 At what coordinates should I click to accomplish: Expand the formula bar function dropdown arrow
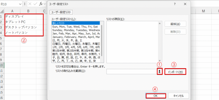[x=45, y=4]
